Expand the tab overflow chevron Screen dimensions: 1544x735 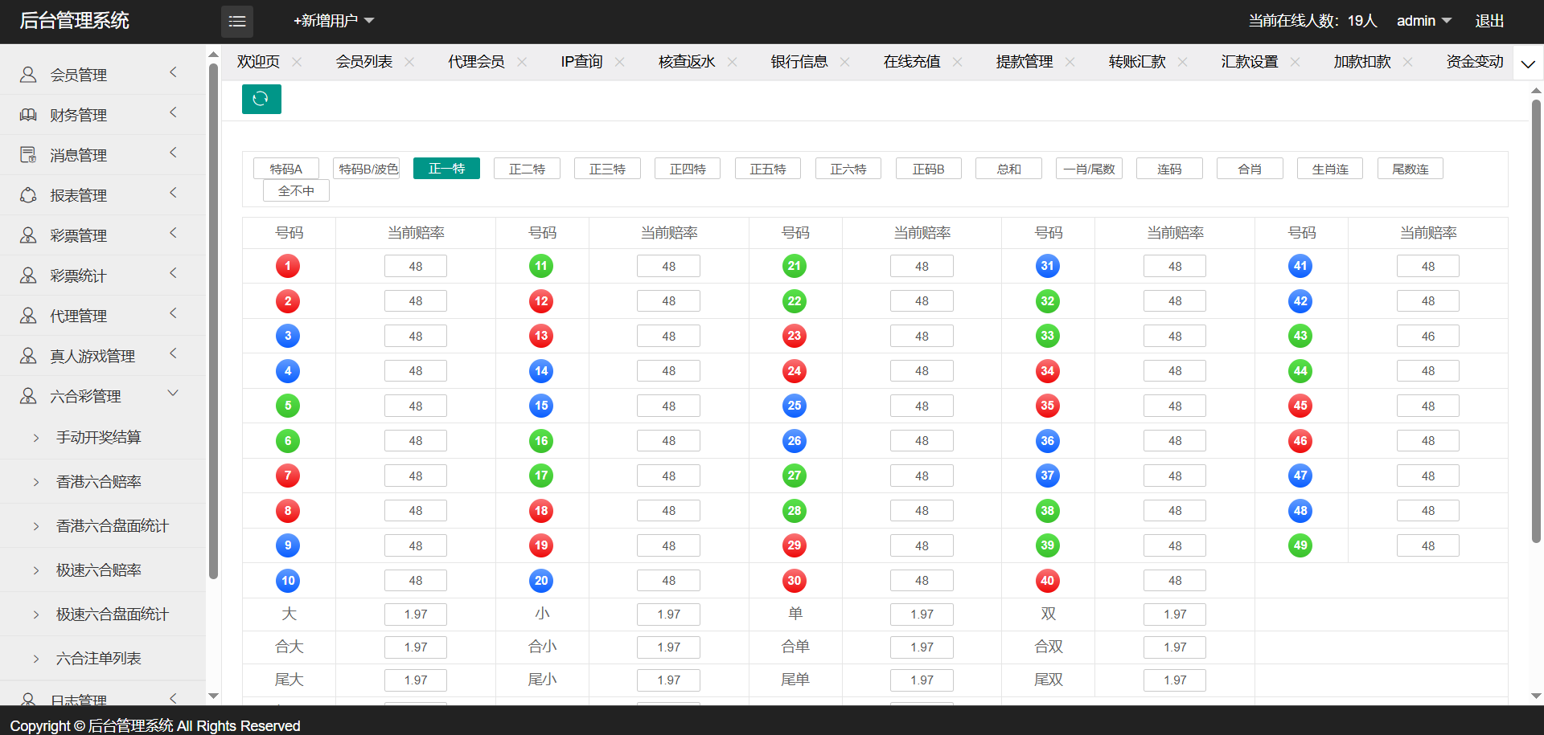tap(1528, 63)
